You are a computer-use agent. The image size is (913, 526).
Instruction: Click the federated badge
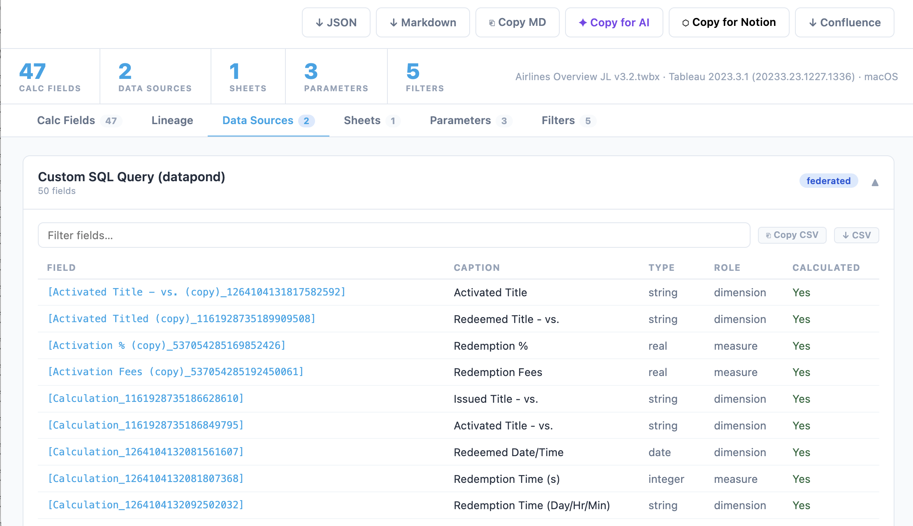pyautogui.click(x=829, y=181)
